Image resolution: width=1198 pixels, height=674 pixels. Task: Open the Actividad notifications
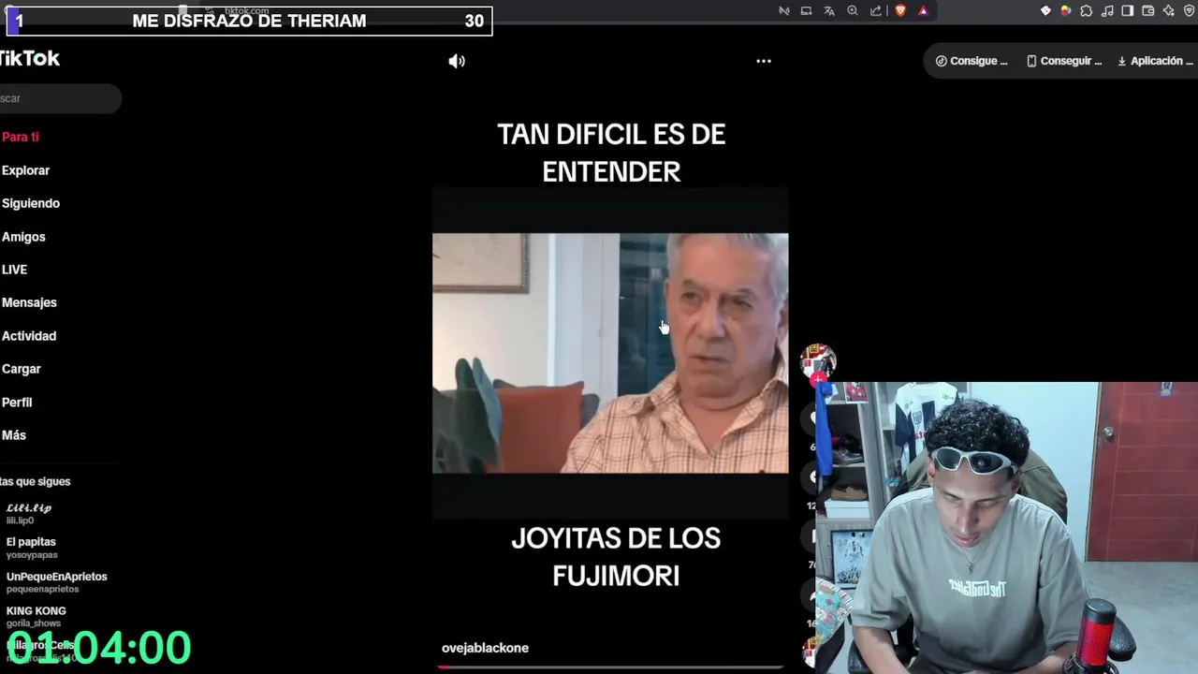[x=29, y=336]
